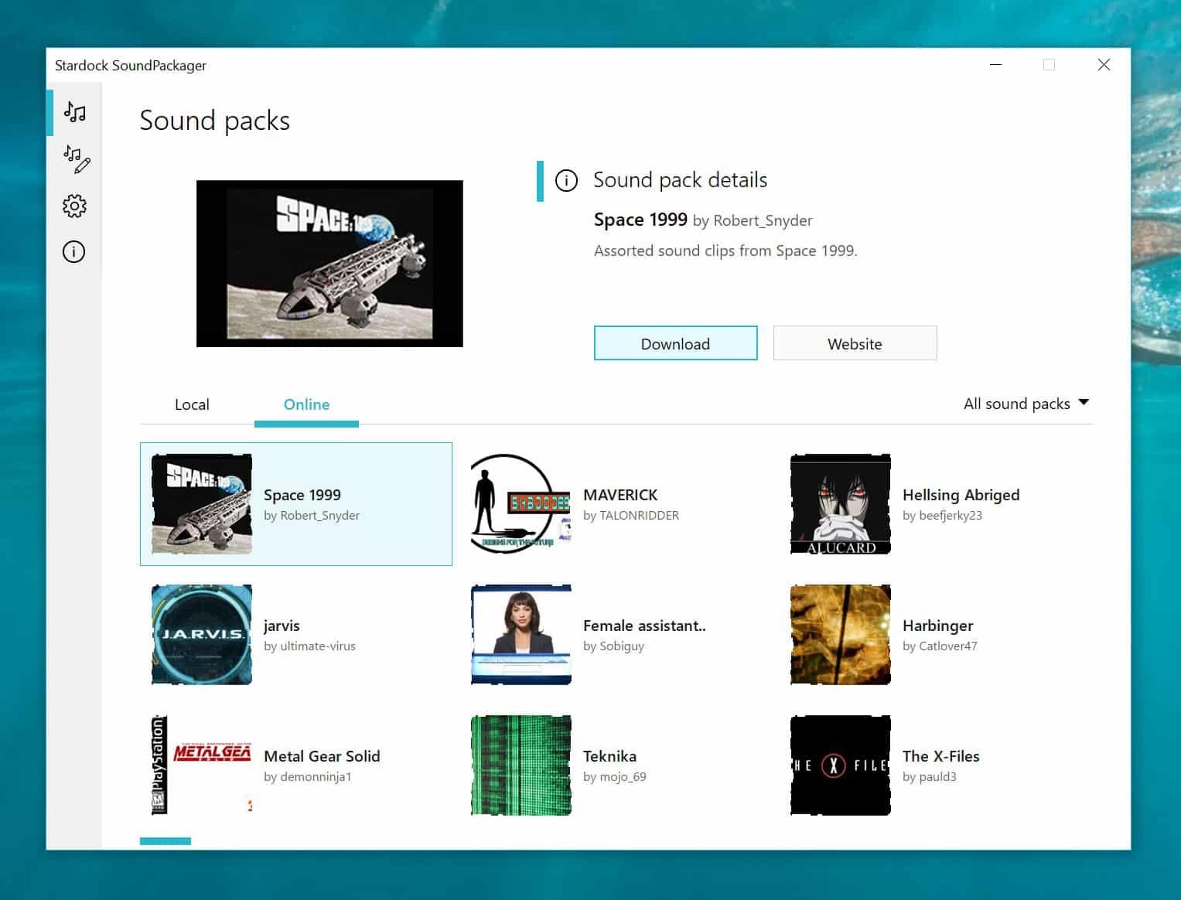Open the sound pack editor pencil icon
The width and height of the screenshot is (1181, 900).
pos(76,159)
